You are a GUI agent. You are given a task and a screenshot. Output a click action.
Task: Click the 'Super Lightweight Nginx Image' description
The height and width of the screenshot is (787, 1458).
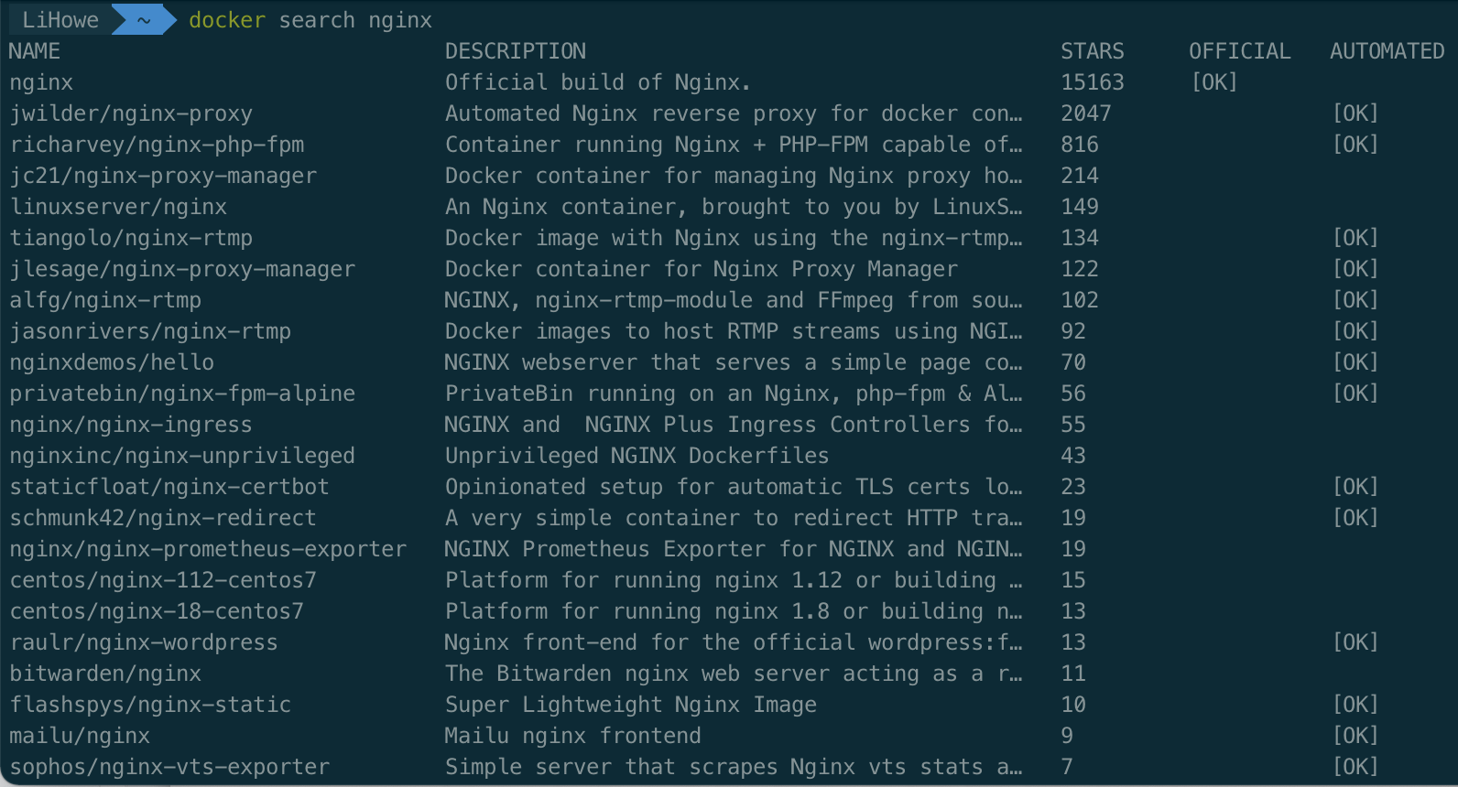click(x=630, y=705)
